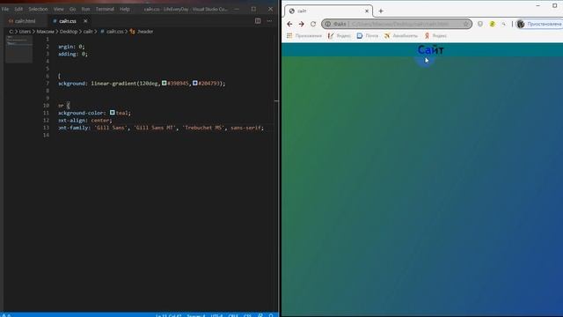
Task: Switch to the сайт.css editor tab
Action: pos(67,21)
